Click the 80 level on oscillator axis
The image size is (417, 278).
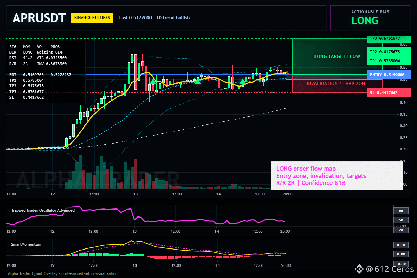(401, 211)
